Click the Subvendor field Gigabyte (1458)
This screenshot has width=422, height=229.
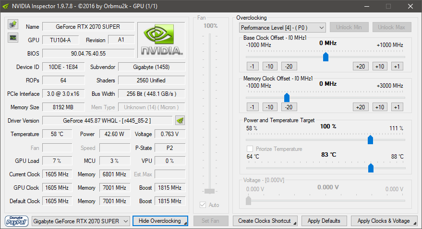coord(152,67)
